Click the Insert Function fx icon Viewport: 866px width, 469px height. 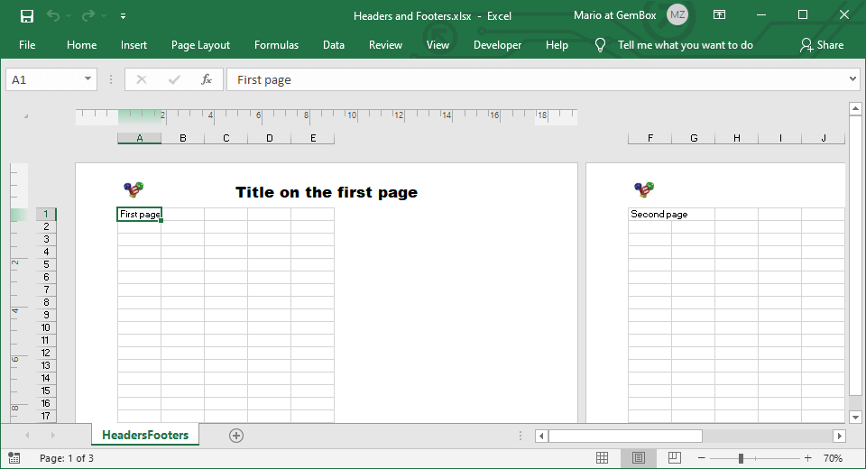tap(207, 79)
